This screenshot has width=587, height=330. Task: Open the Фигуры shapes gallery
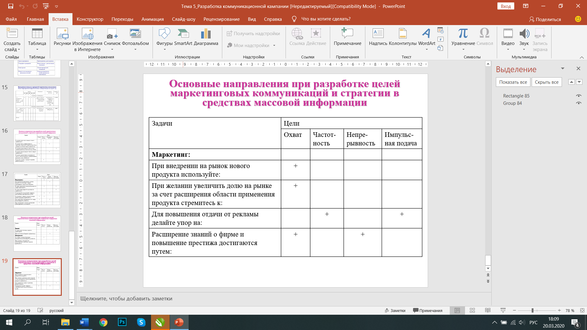coord(164,40)
